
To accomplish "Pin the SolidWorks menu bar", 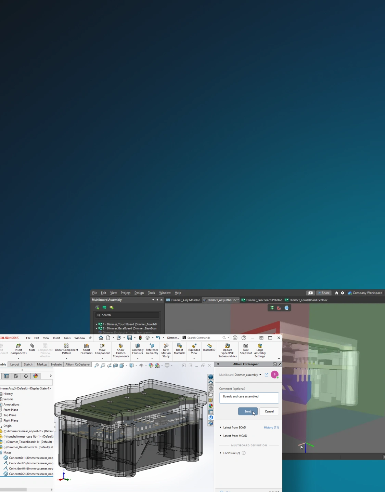I will pos(90,338).
